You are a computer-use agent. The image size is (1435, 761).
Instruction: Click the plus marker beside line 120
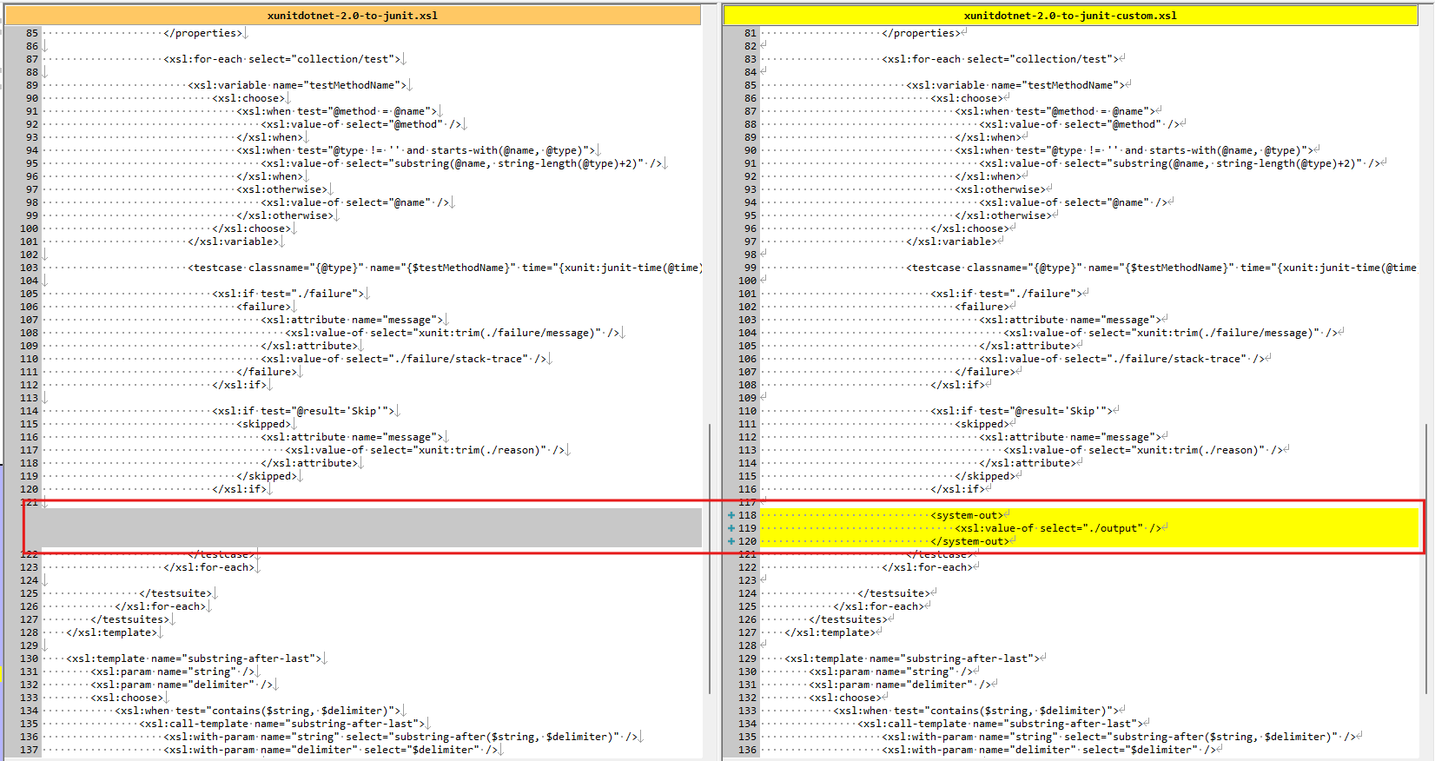click(731, 541)
